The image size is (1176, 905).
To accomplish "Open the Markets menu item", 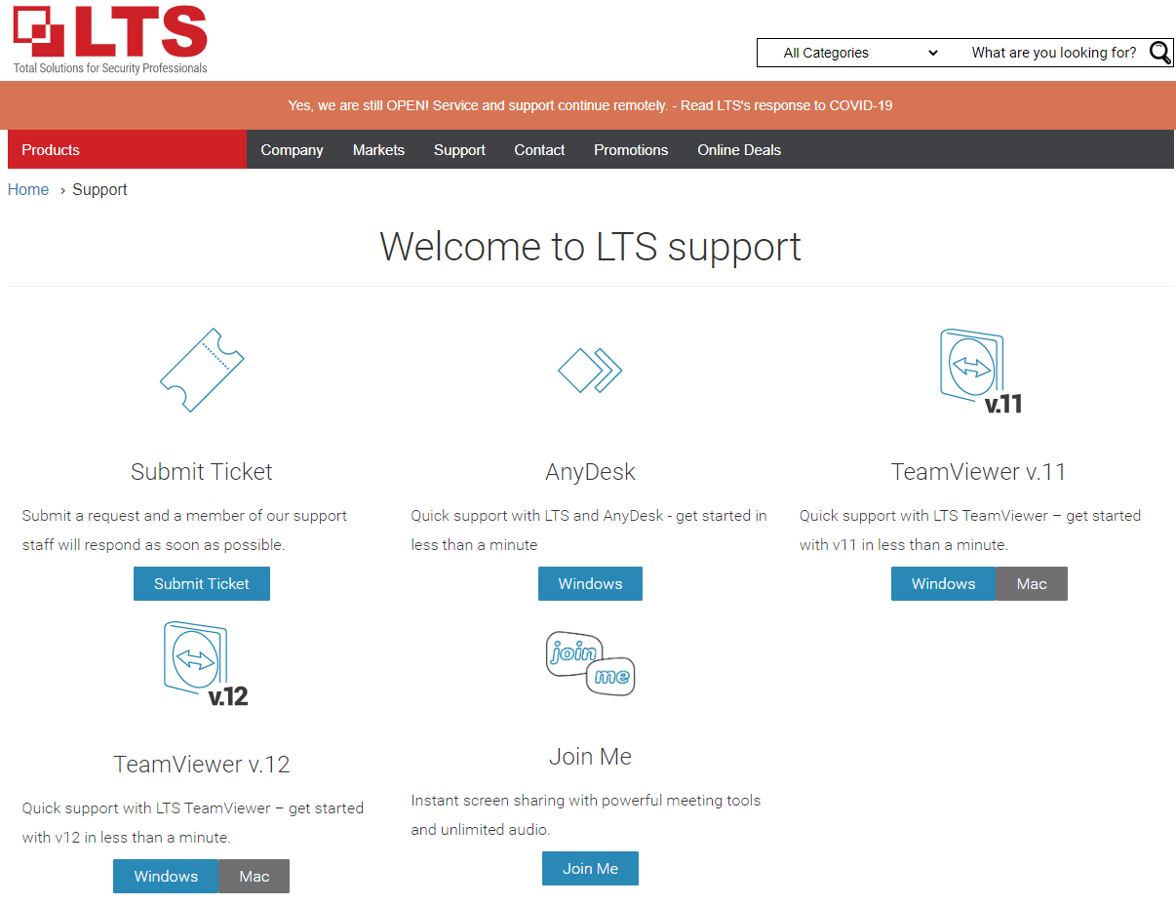I will 378,149.
